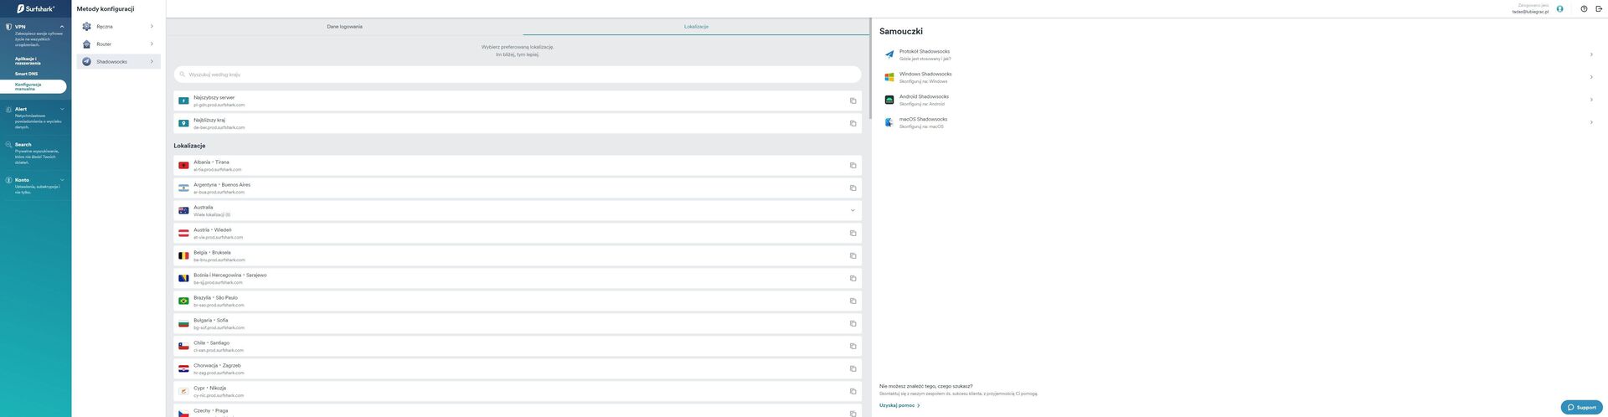
Task: Copy the Albania Tirana server address
Action: [x=853, y=165]
